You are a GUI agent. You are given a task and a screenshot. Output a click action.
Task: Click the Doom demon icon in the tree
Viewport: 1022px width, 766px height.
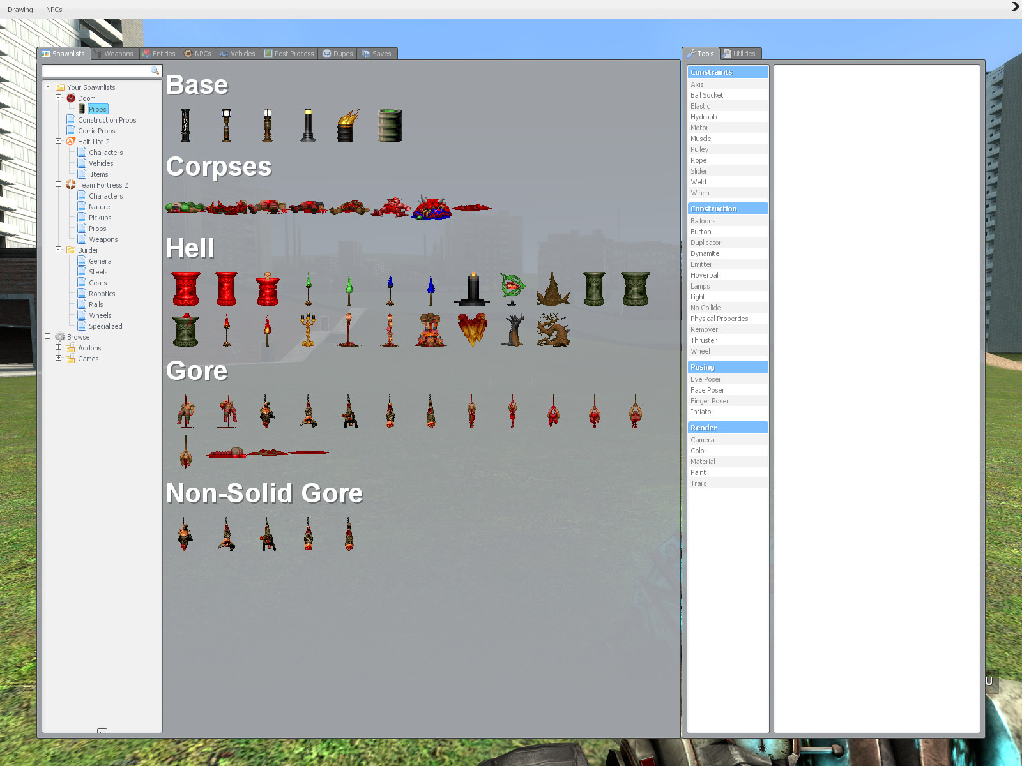tap(71, 98)
